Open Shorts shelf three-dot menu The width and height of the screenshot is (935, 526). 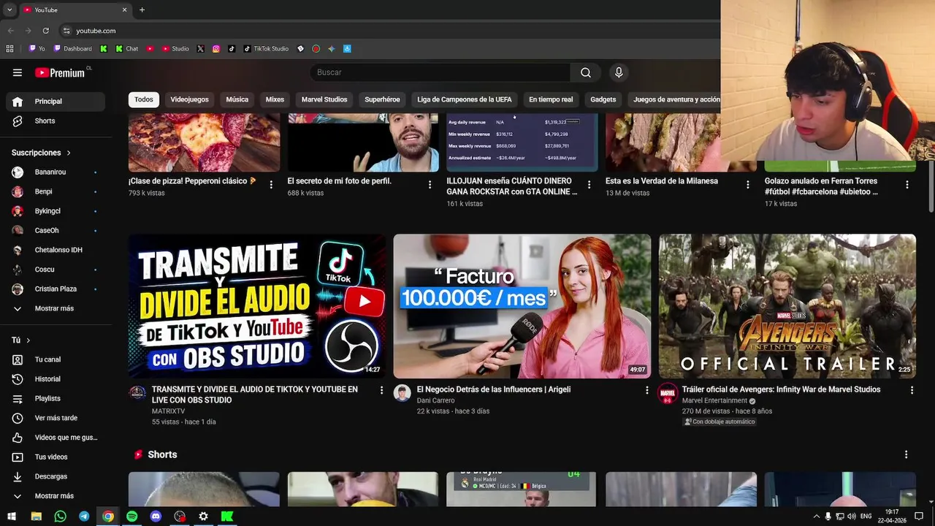[906, 454]
